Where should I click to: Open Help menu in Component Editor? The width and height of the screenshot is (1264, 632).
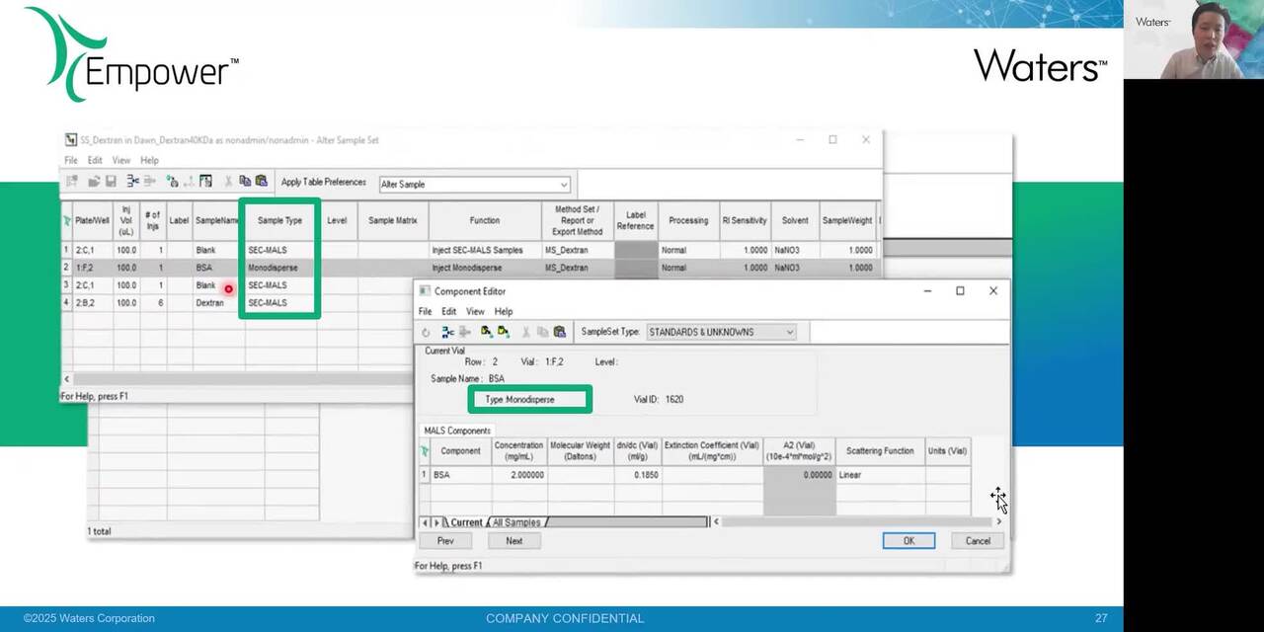(504, 311)
